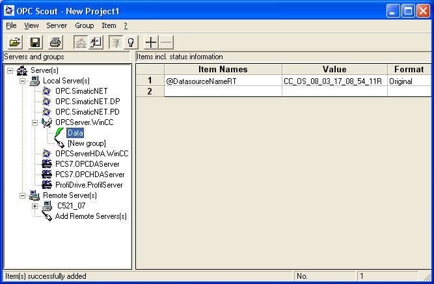Click the Original format cell
This screenshot has height=284, width=434.
click(409, 81)
